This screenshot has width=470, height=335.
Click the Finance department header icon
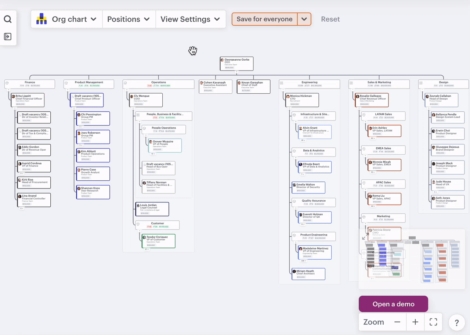7,84
